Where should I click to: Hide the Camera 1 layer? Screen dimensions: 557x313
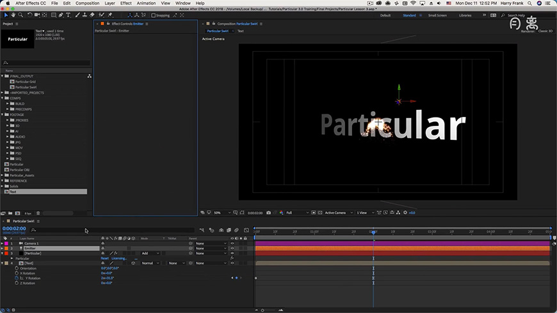pos(232,243)
